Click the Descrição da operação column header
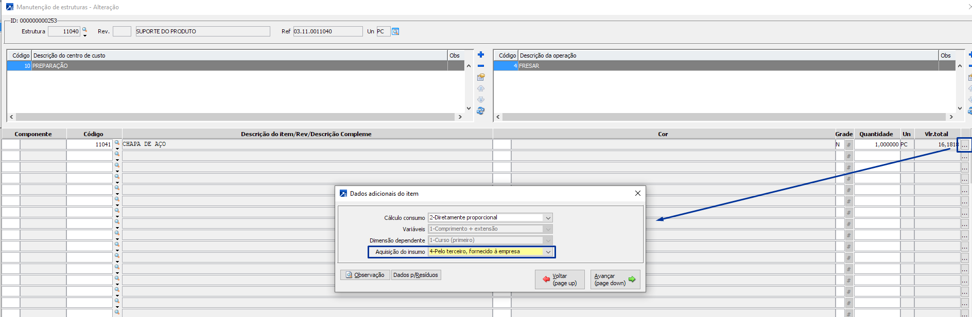This screenshot has width=972, height=317. click(x=728, y=55)
